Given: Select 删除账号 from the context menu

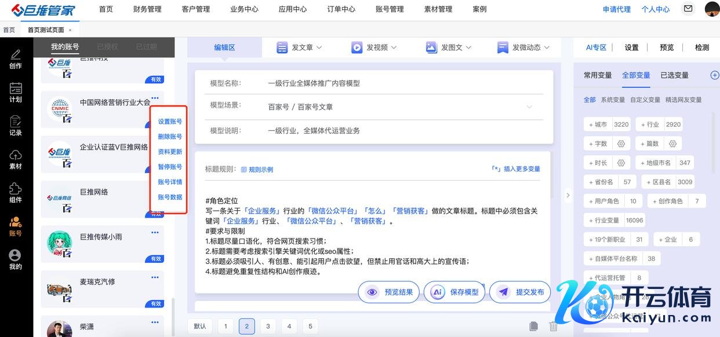Looking at the screenshot, I should coord(170,137).
